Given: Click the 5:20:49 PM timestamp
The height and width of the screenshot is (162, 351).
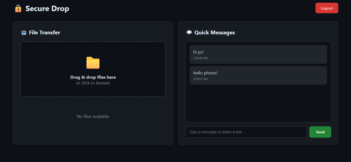Looking at the screenshot, I should [200, 58].
